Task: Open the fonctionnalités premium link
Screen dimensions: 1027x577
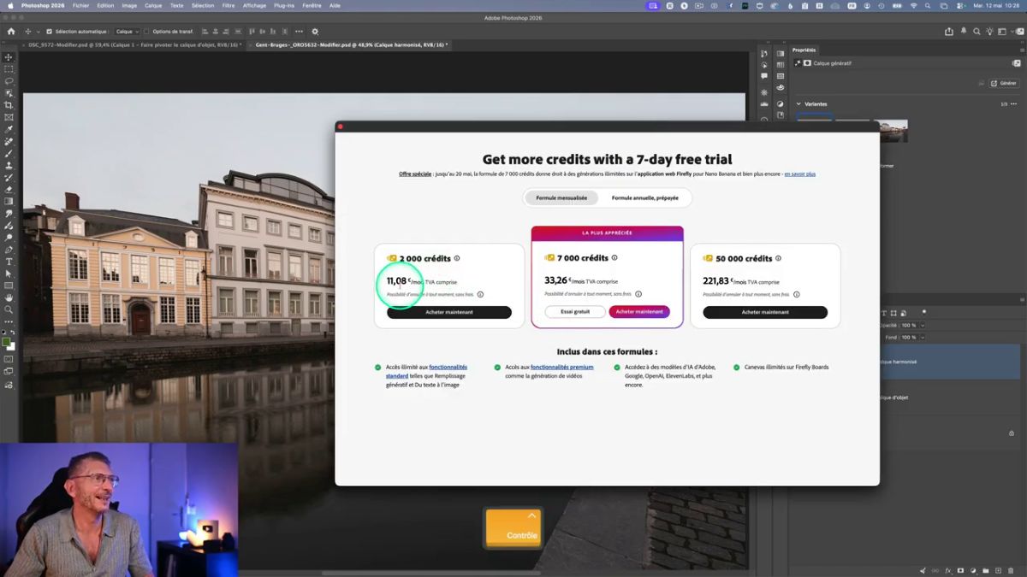Action: pos(561,368)
